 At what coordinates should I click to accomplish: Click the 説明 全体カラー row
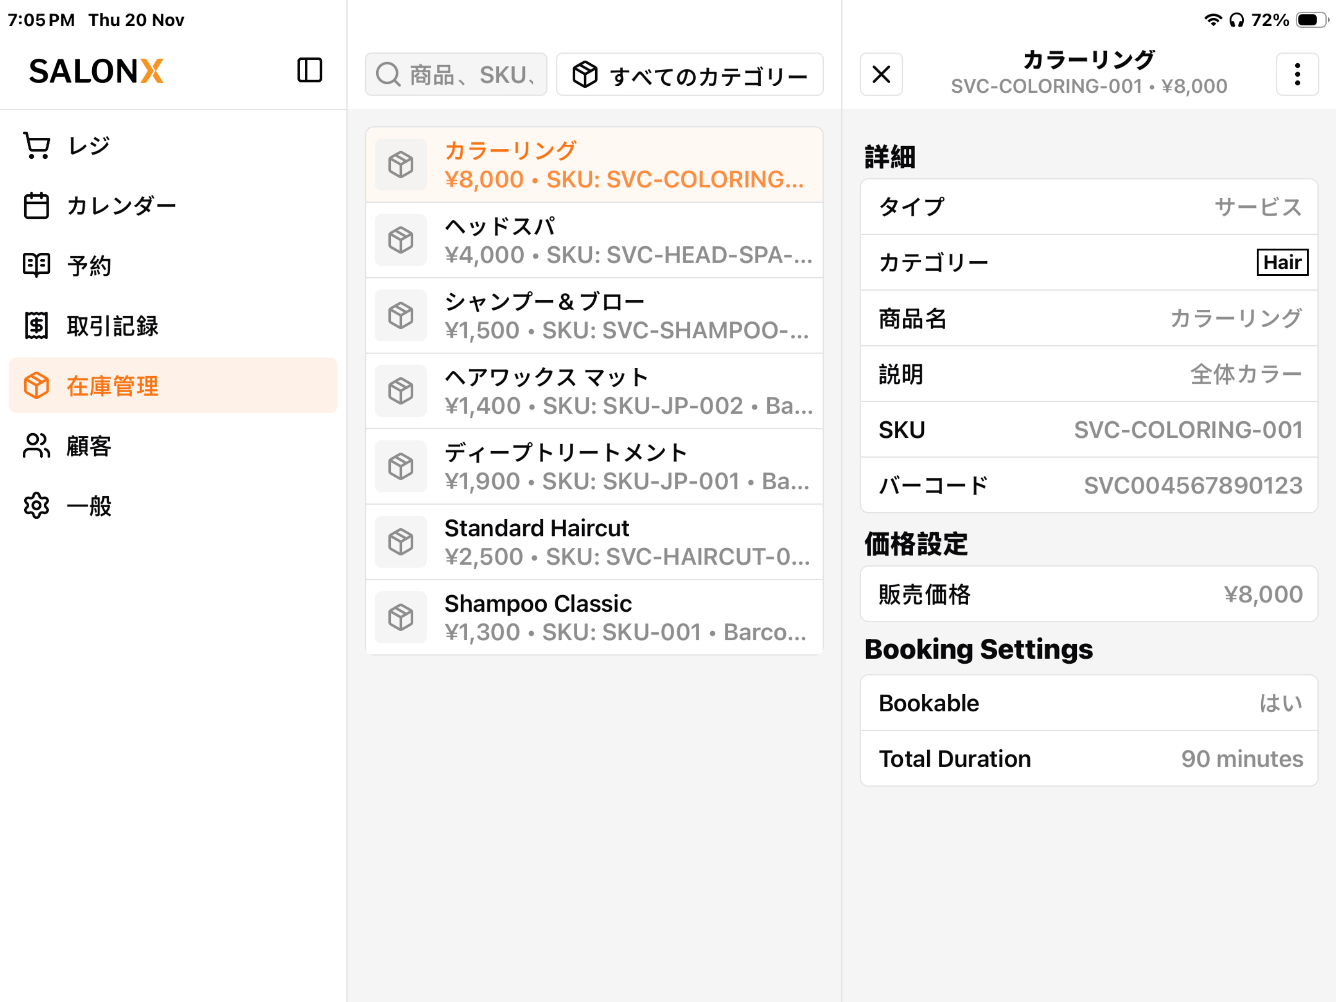1089,374
